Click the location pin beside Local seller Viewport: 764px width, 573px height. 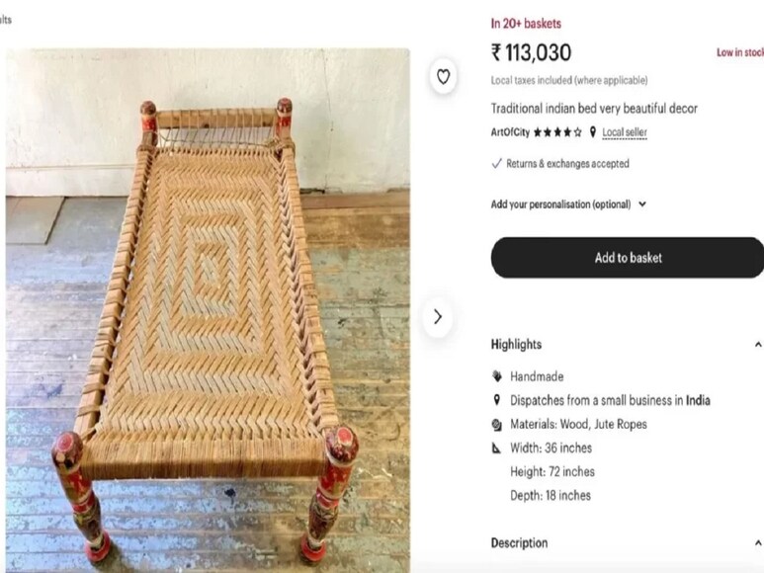point(593,132)
